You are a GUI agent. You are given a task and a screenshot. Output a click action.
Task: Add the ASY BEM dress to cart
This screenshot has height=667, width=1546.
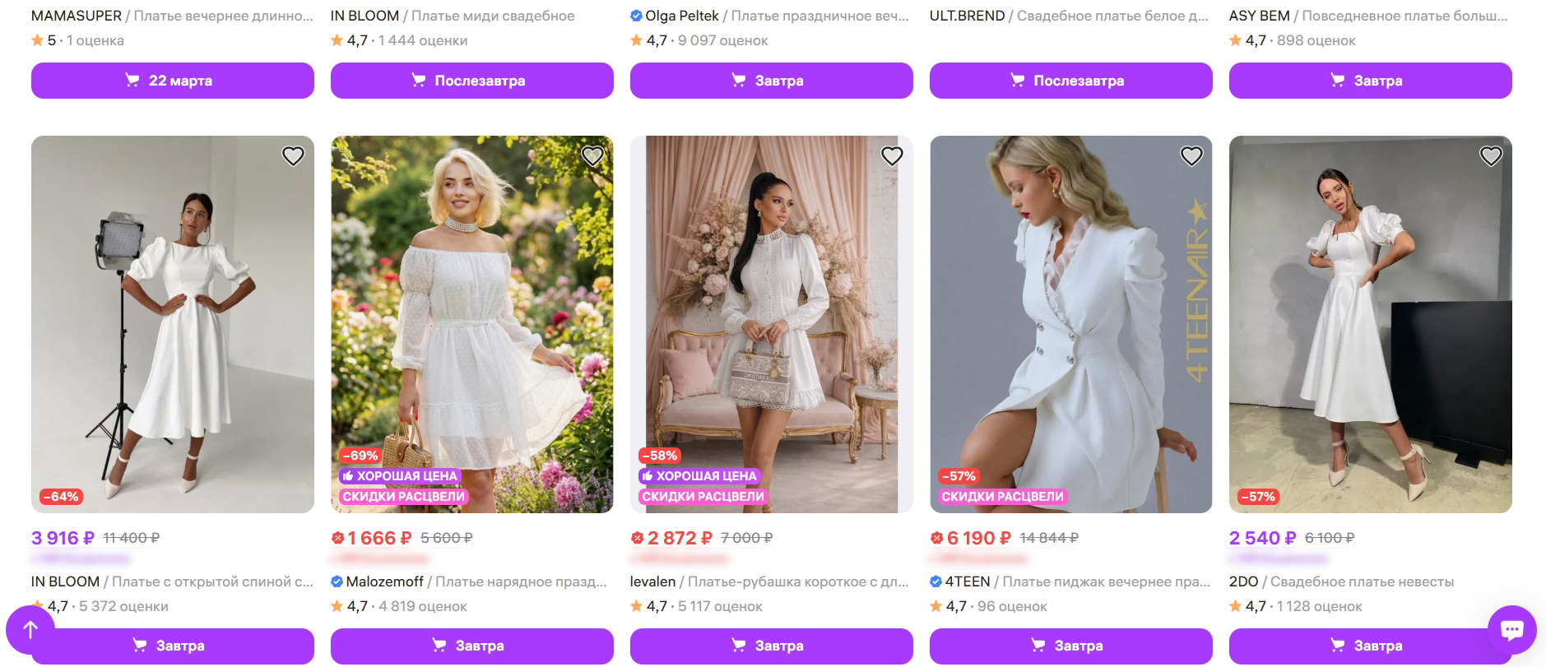click(1370, 81)
